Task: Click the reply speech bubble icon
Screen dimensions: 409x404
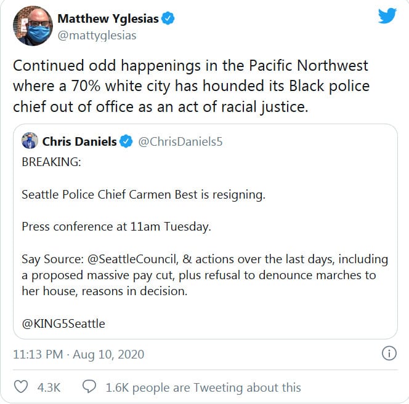Action: click(x=89, y=387)
